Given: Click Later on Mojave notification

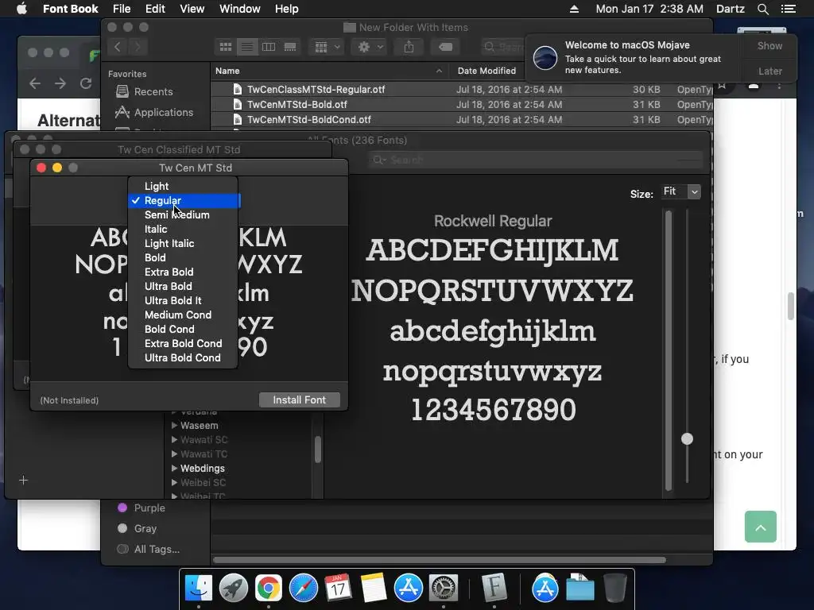Looking at the screenshot, I should coord(769,71).
